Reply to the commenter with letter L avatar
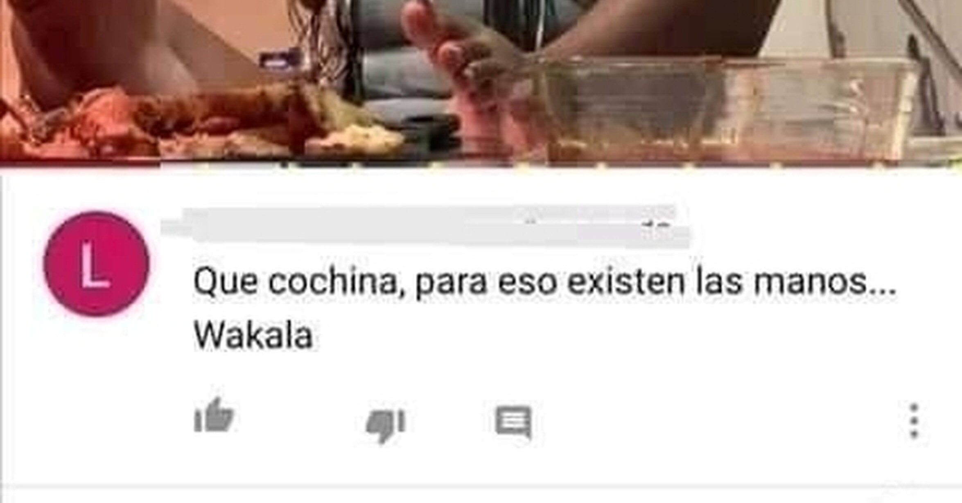 (x=514, y=422)
